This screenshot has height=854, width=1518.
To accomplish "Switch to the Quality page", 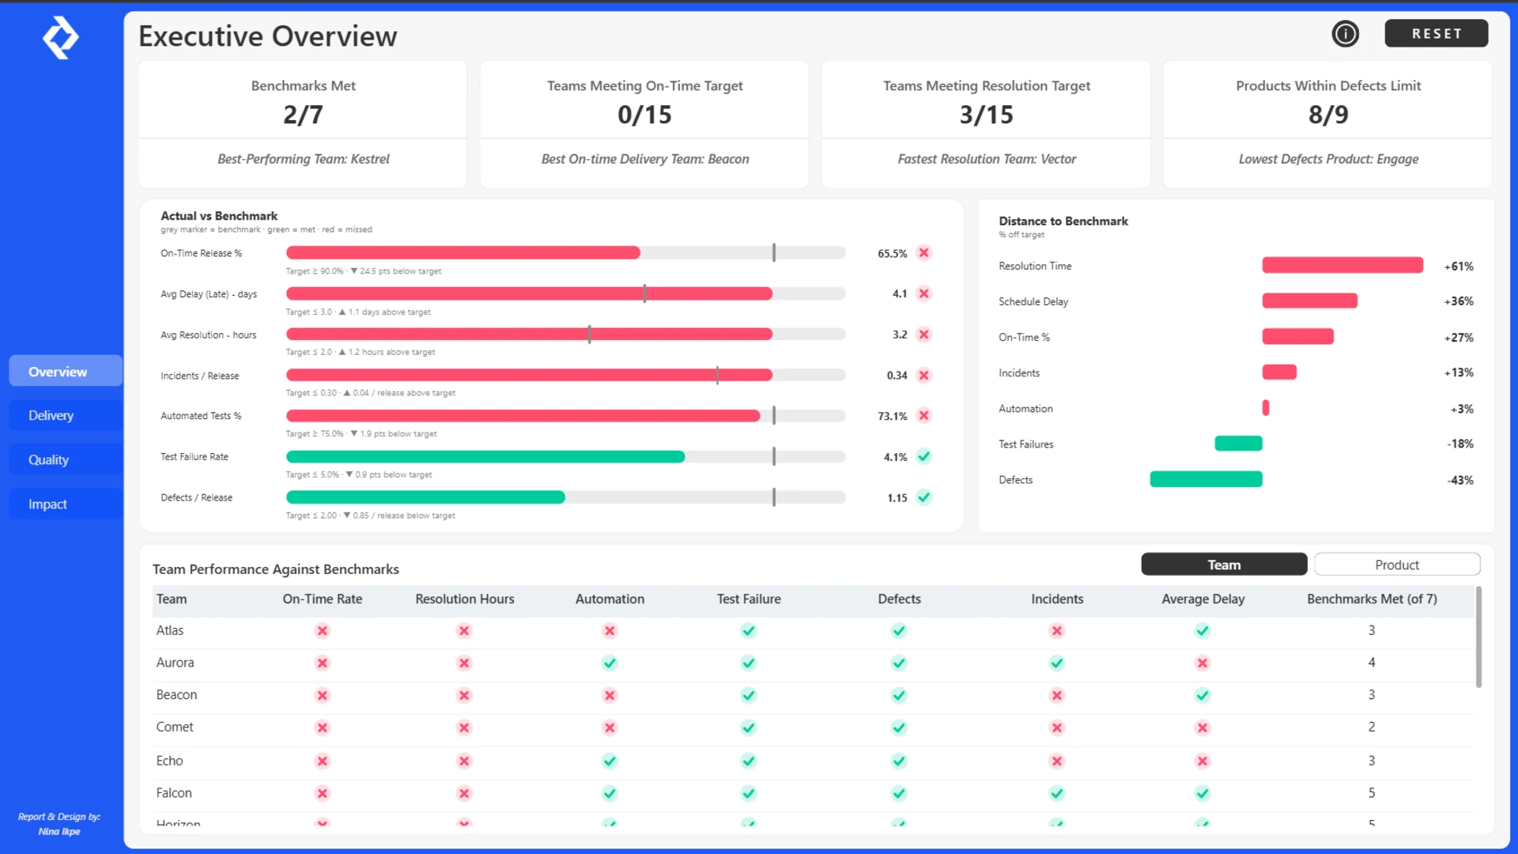I will click(66, 459).
